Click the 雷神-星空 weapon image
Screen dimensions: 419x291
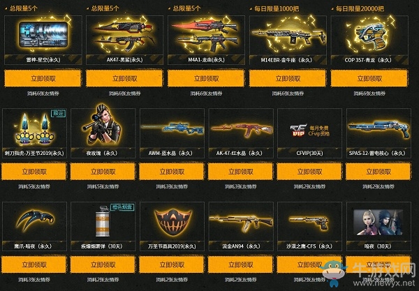(x=43, y=35)
